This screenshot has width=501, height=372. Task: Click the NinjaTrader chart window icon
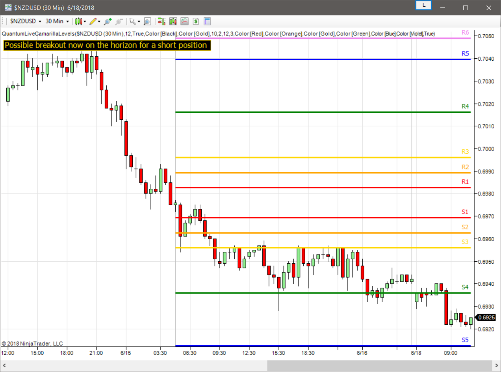(x=8, y=7)
